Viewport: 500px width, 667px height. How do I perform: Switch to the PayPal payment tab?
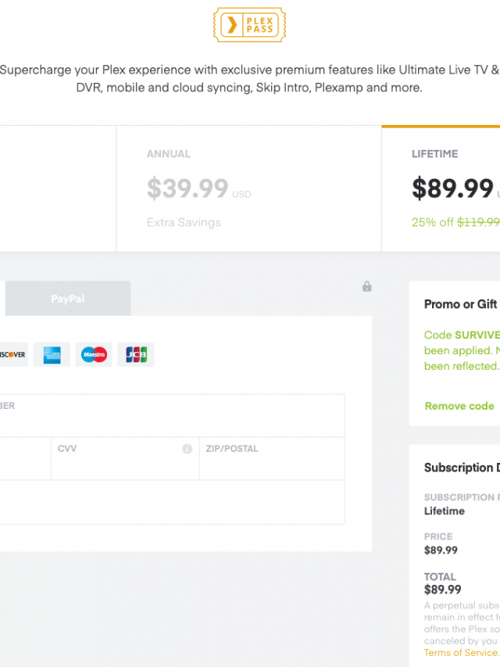(68, 299)
